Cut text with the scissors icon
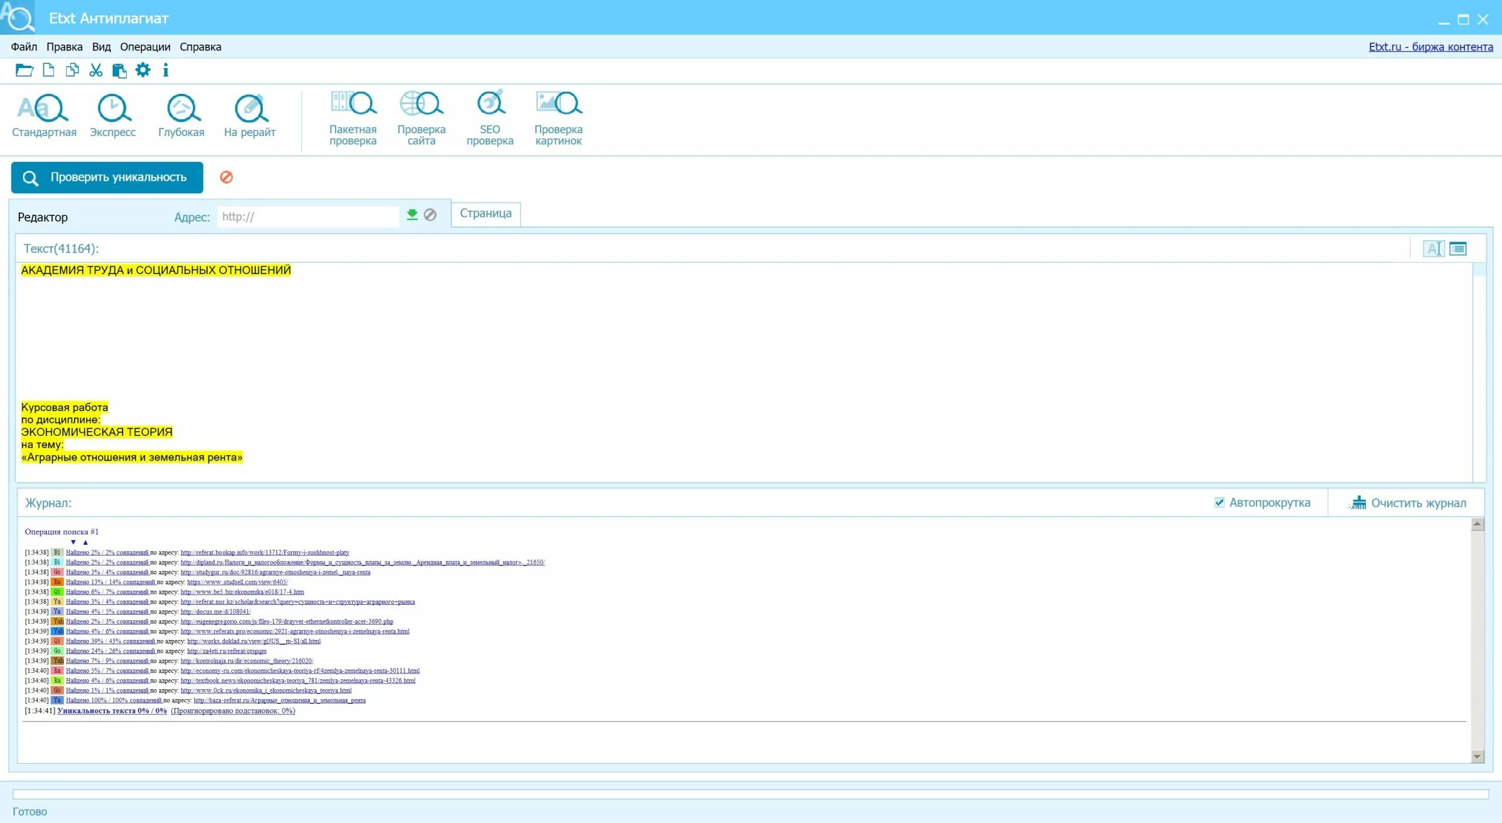The height and width of the screenshot is (823, 1502). click(96, 70)
